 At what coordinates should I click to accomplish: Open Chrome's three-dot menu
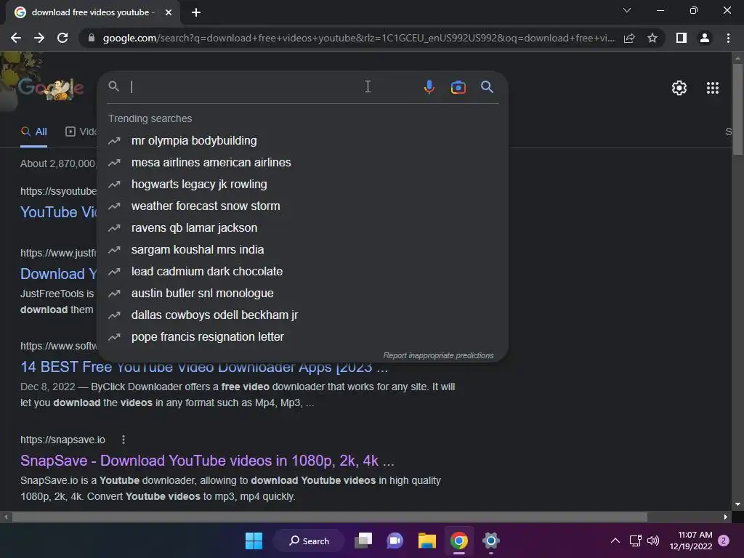point(728,38)
